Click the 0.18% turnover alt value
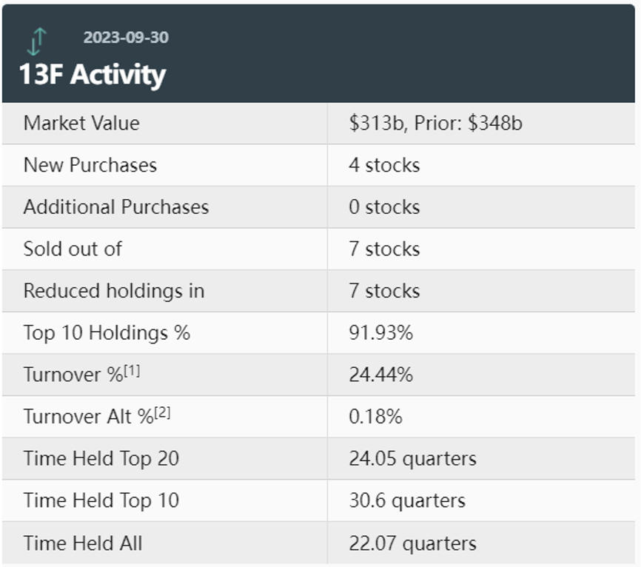The image size is (641, 567). (x=375, y=417)
